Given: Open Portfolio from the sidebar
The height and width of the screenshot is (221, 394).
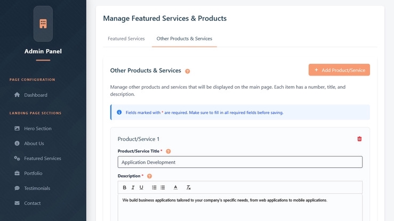Looking at the screenshot, I should [33, 173].
